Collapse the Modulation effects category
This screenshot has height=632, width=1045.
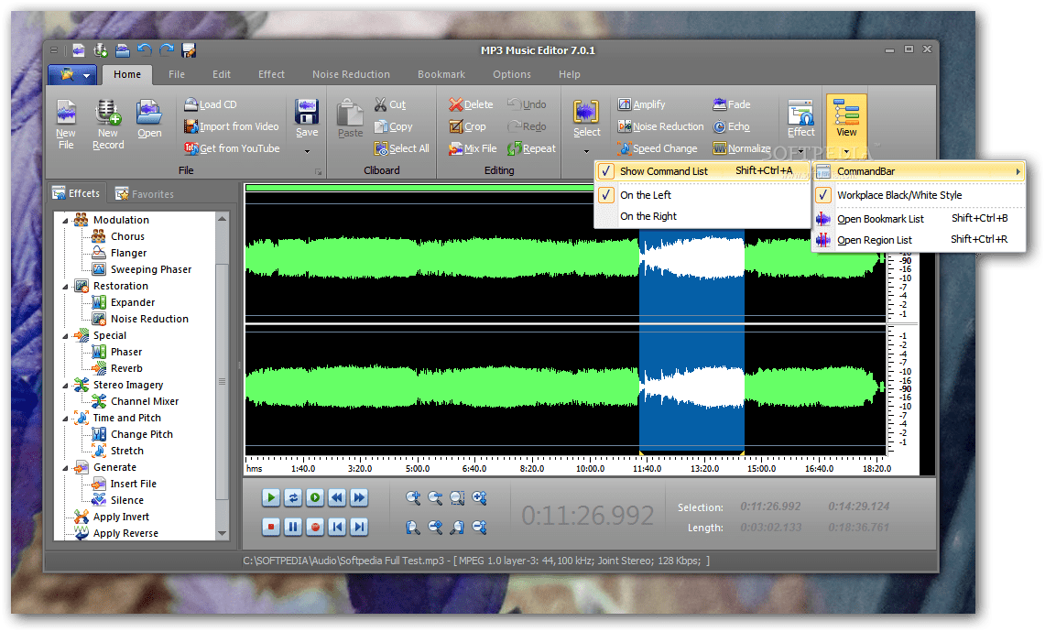65,219
